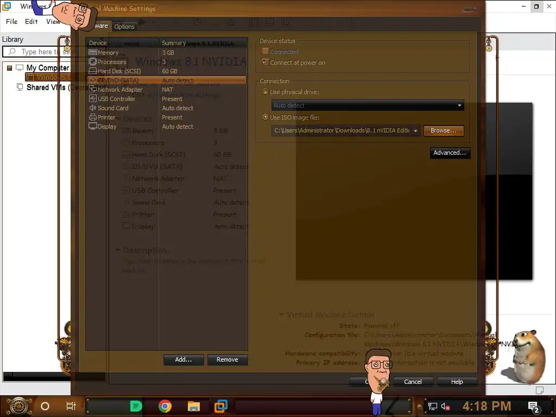
Task: Click the Network Adapter icon
Action: click(92, 90)
